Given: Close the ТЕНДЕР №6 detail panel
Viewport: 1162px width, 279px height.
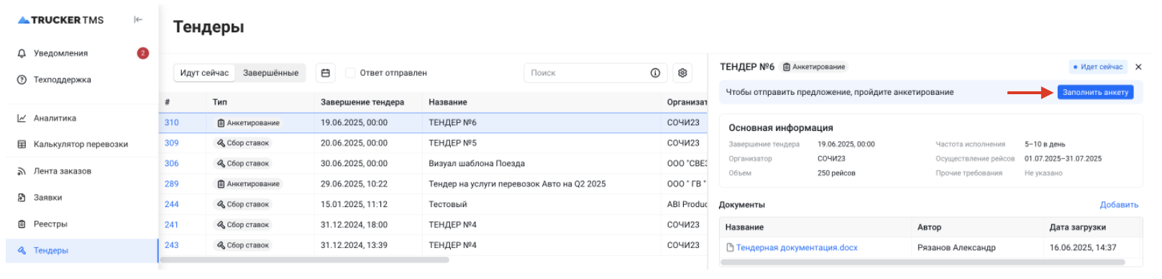Looking at the screenshot, I should 1138,67.
